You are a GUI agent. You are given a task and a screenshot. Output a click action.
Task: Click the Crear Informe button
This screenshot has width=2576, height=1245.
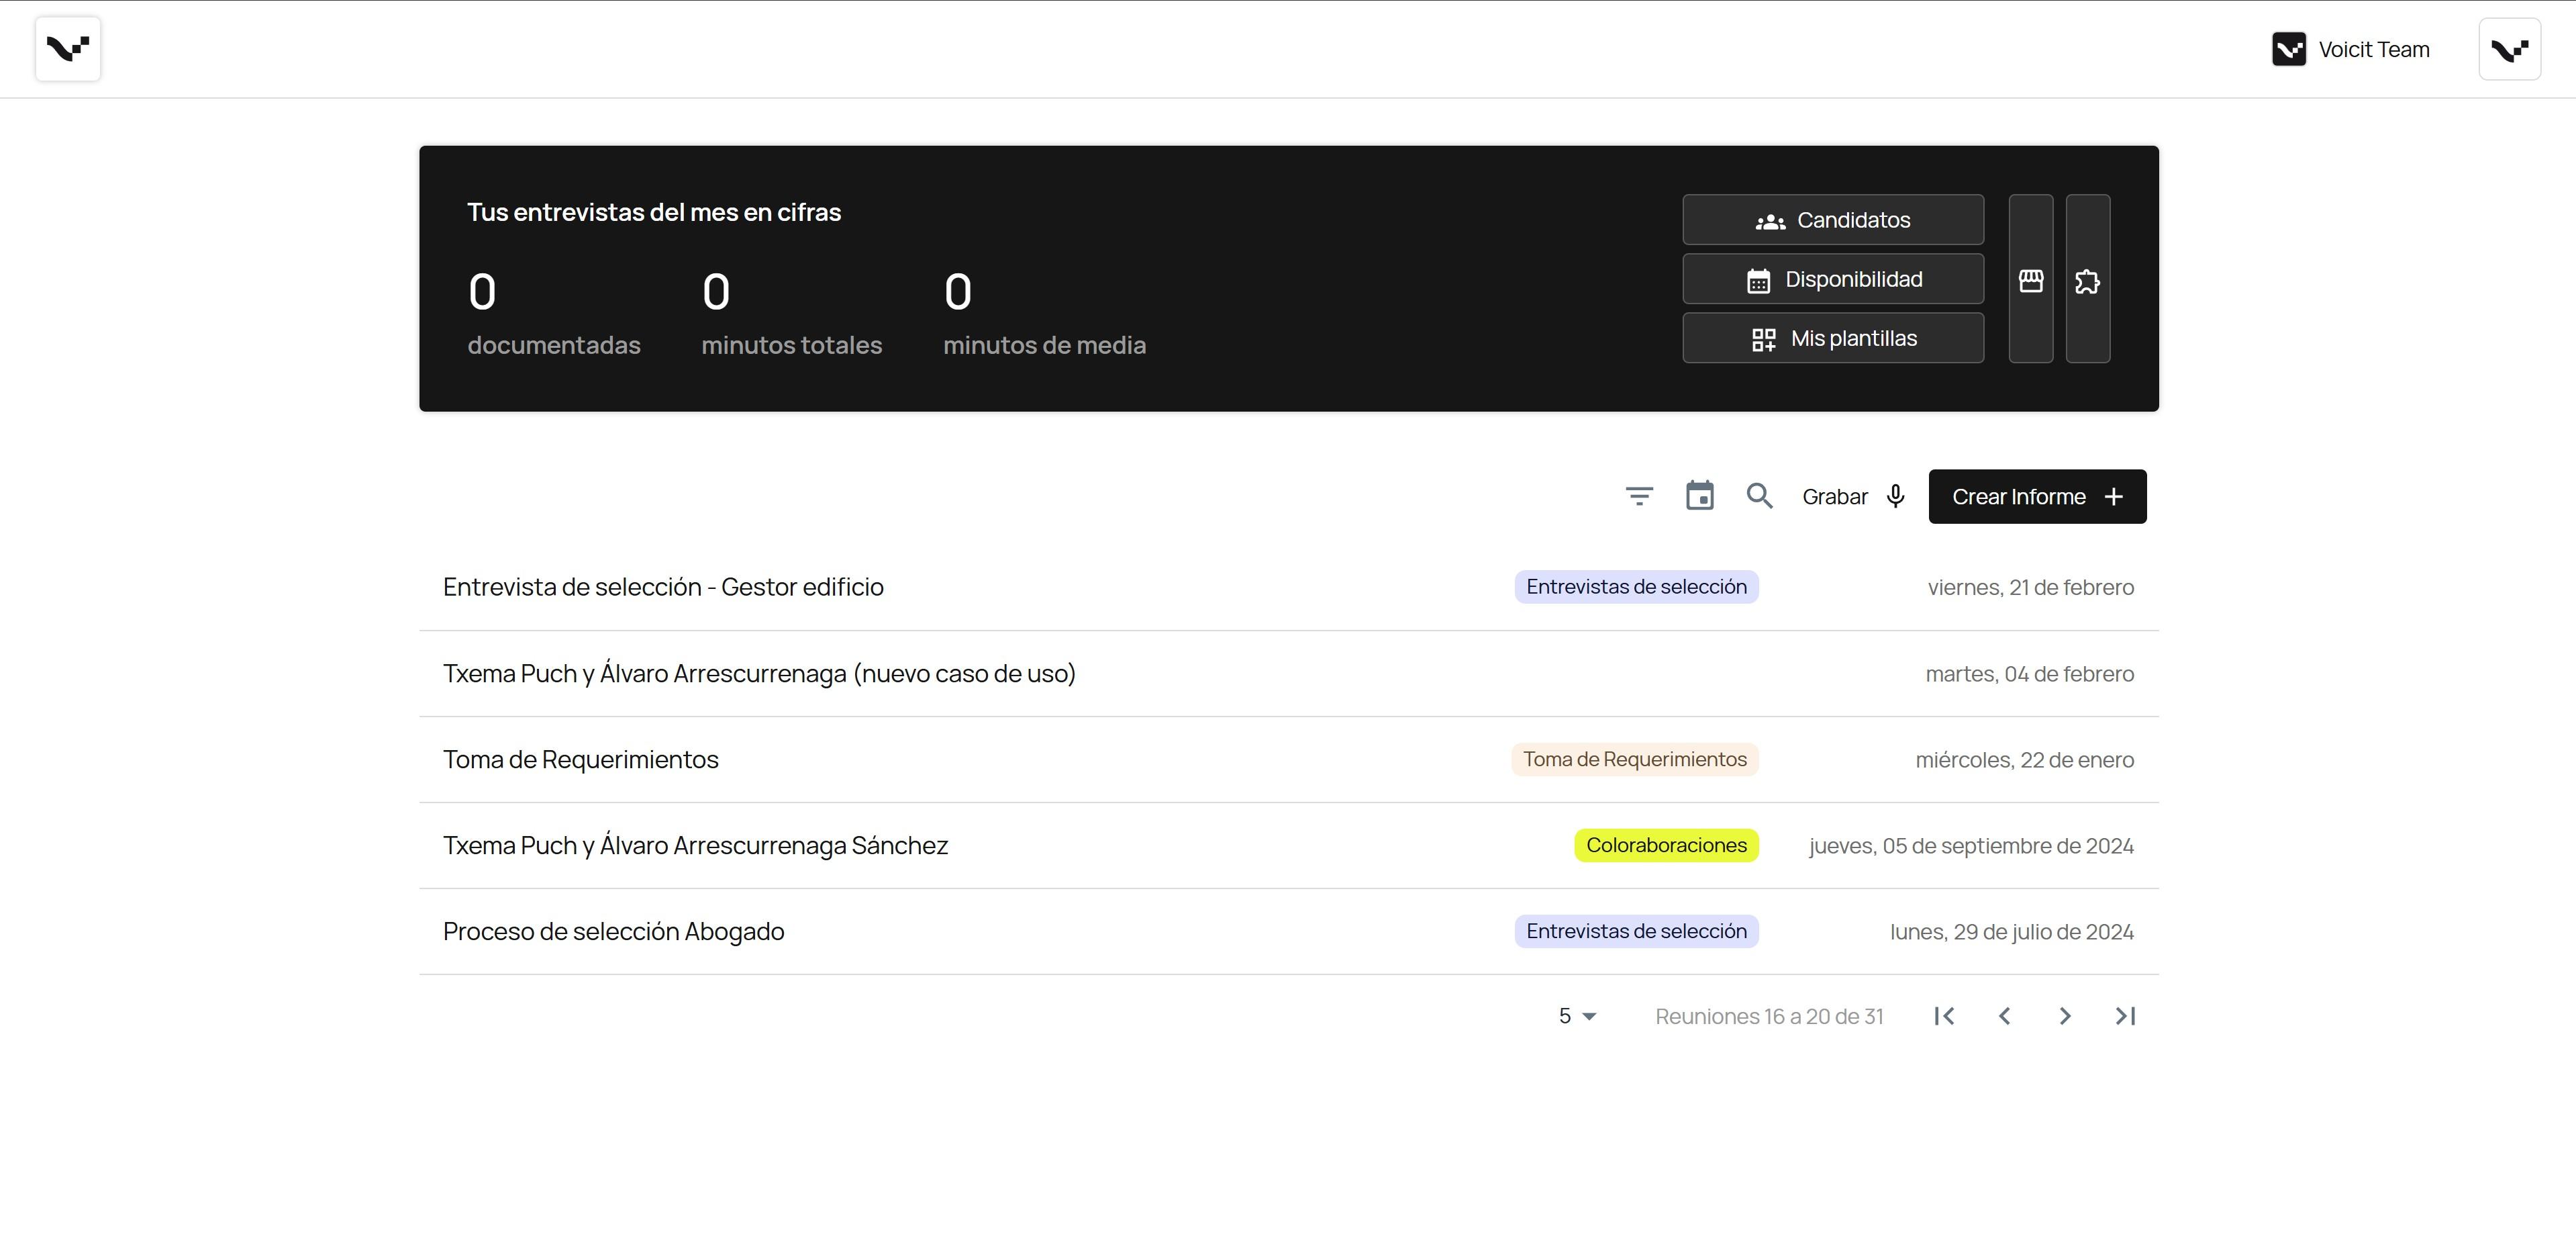(2036, 496)
